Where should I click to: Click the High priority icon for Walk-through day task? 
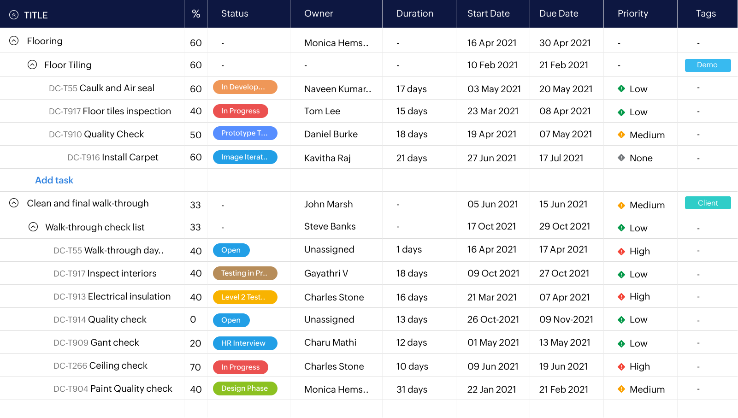621,251
